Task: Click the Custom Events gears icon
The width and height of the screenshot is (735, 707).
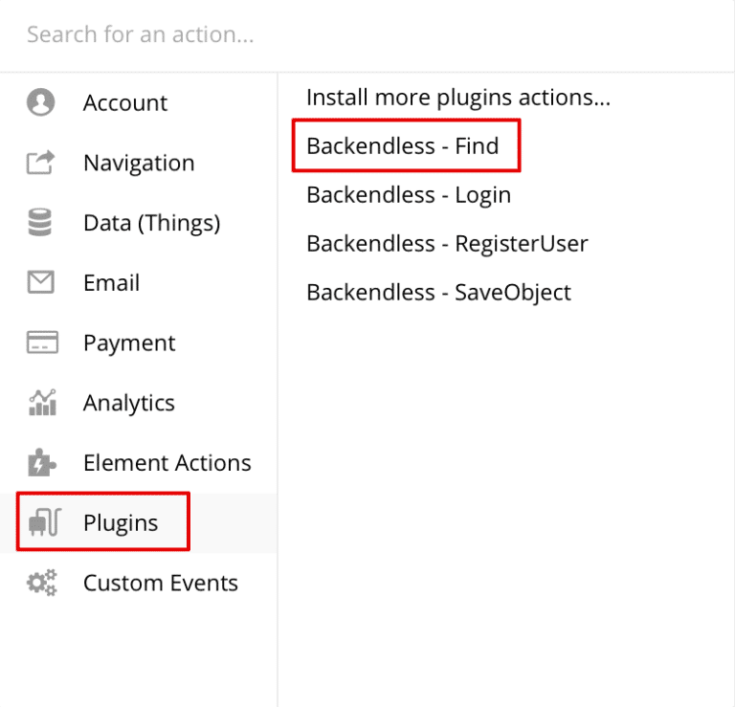Action: 42,583
